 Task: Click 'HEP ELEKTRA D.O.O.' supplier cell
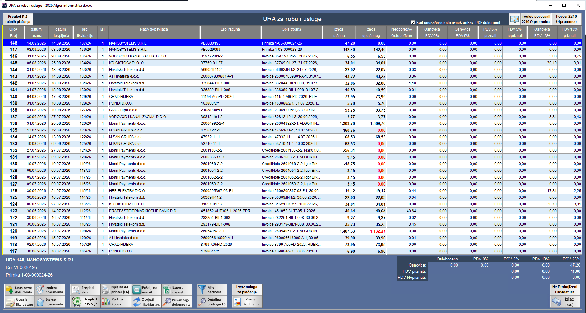[154, 191]
